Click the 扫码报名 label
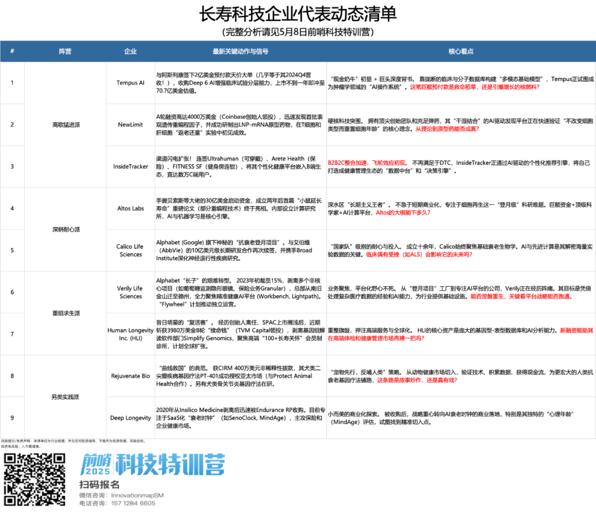This screenshot has width=596, height=514. (x=99, y=485)
